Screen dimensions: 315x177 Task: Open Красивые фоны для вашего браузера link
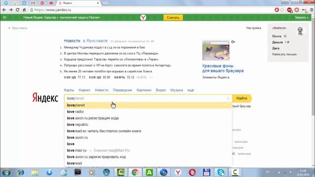[223, 68]
